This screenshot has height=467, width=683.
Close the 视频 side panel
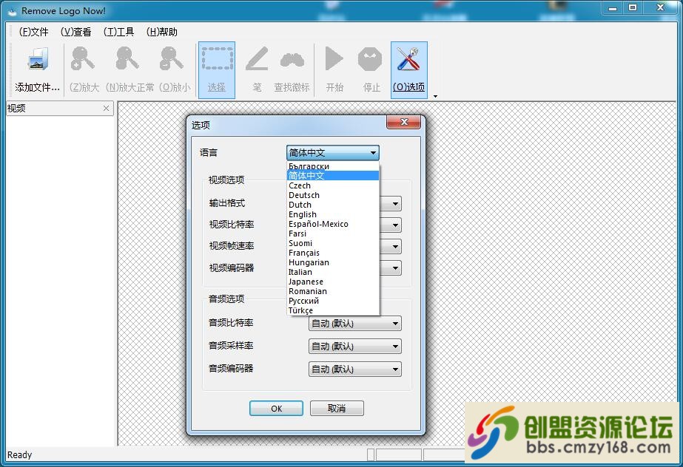tap(107, 109)
